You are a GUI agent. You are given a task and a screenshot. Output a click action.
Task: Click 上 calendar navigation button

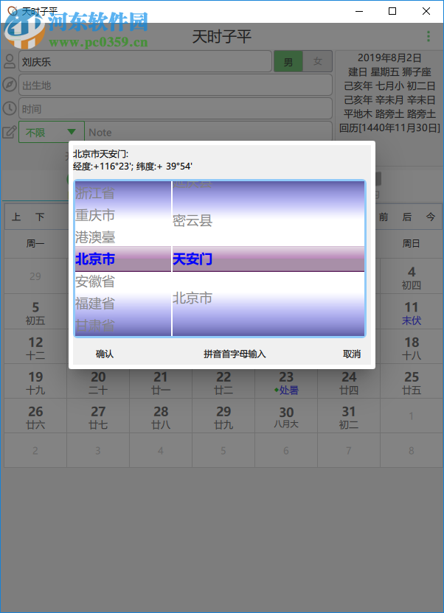click(x=16, y=217)
